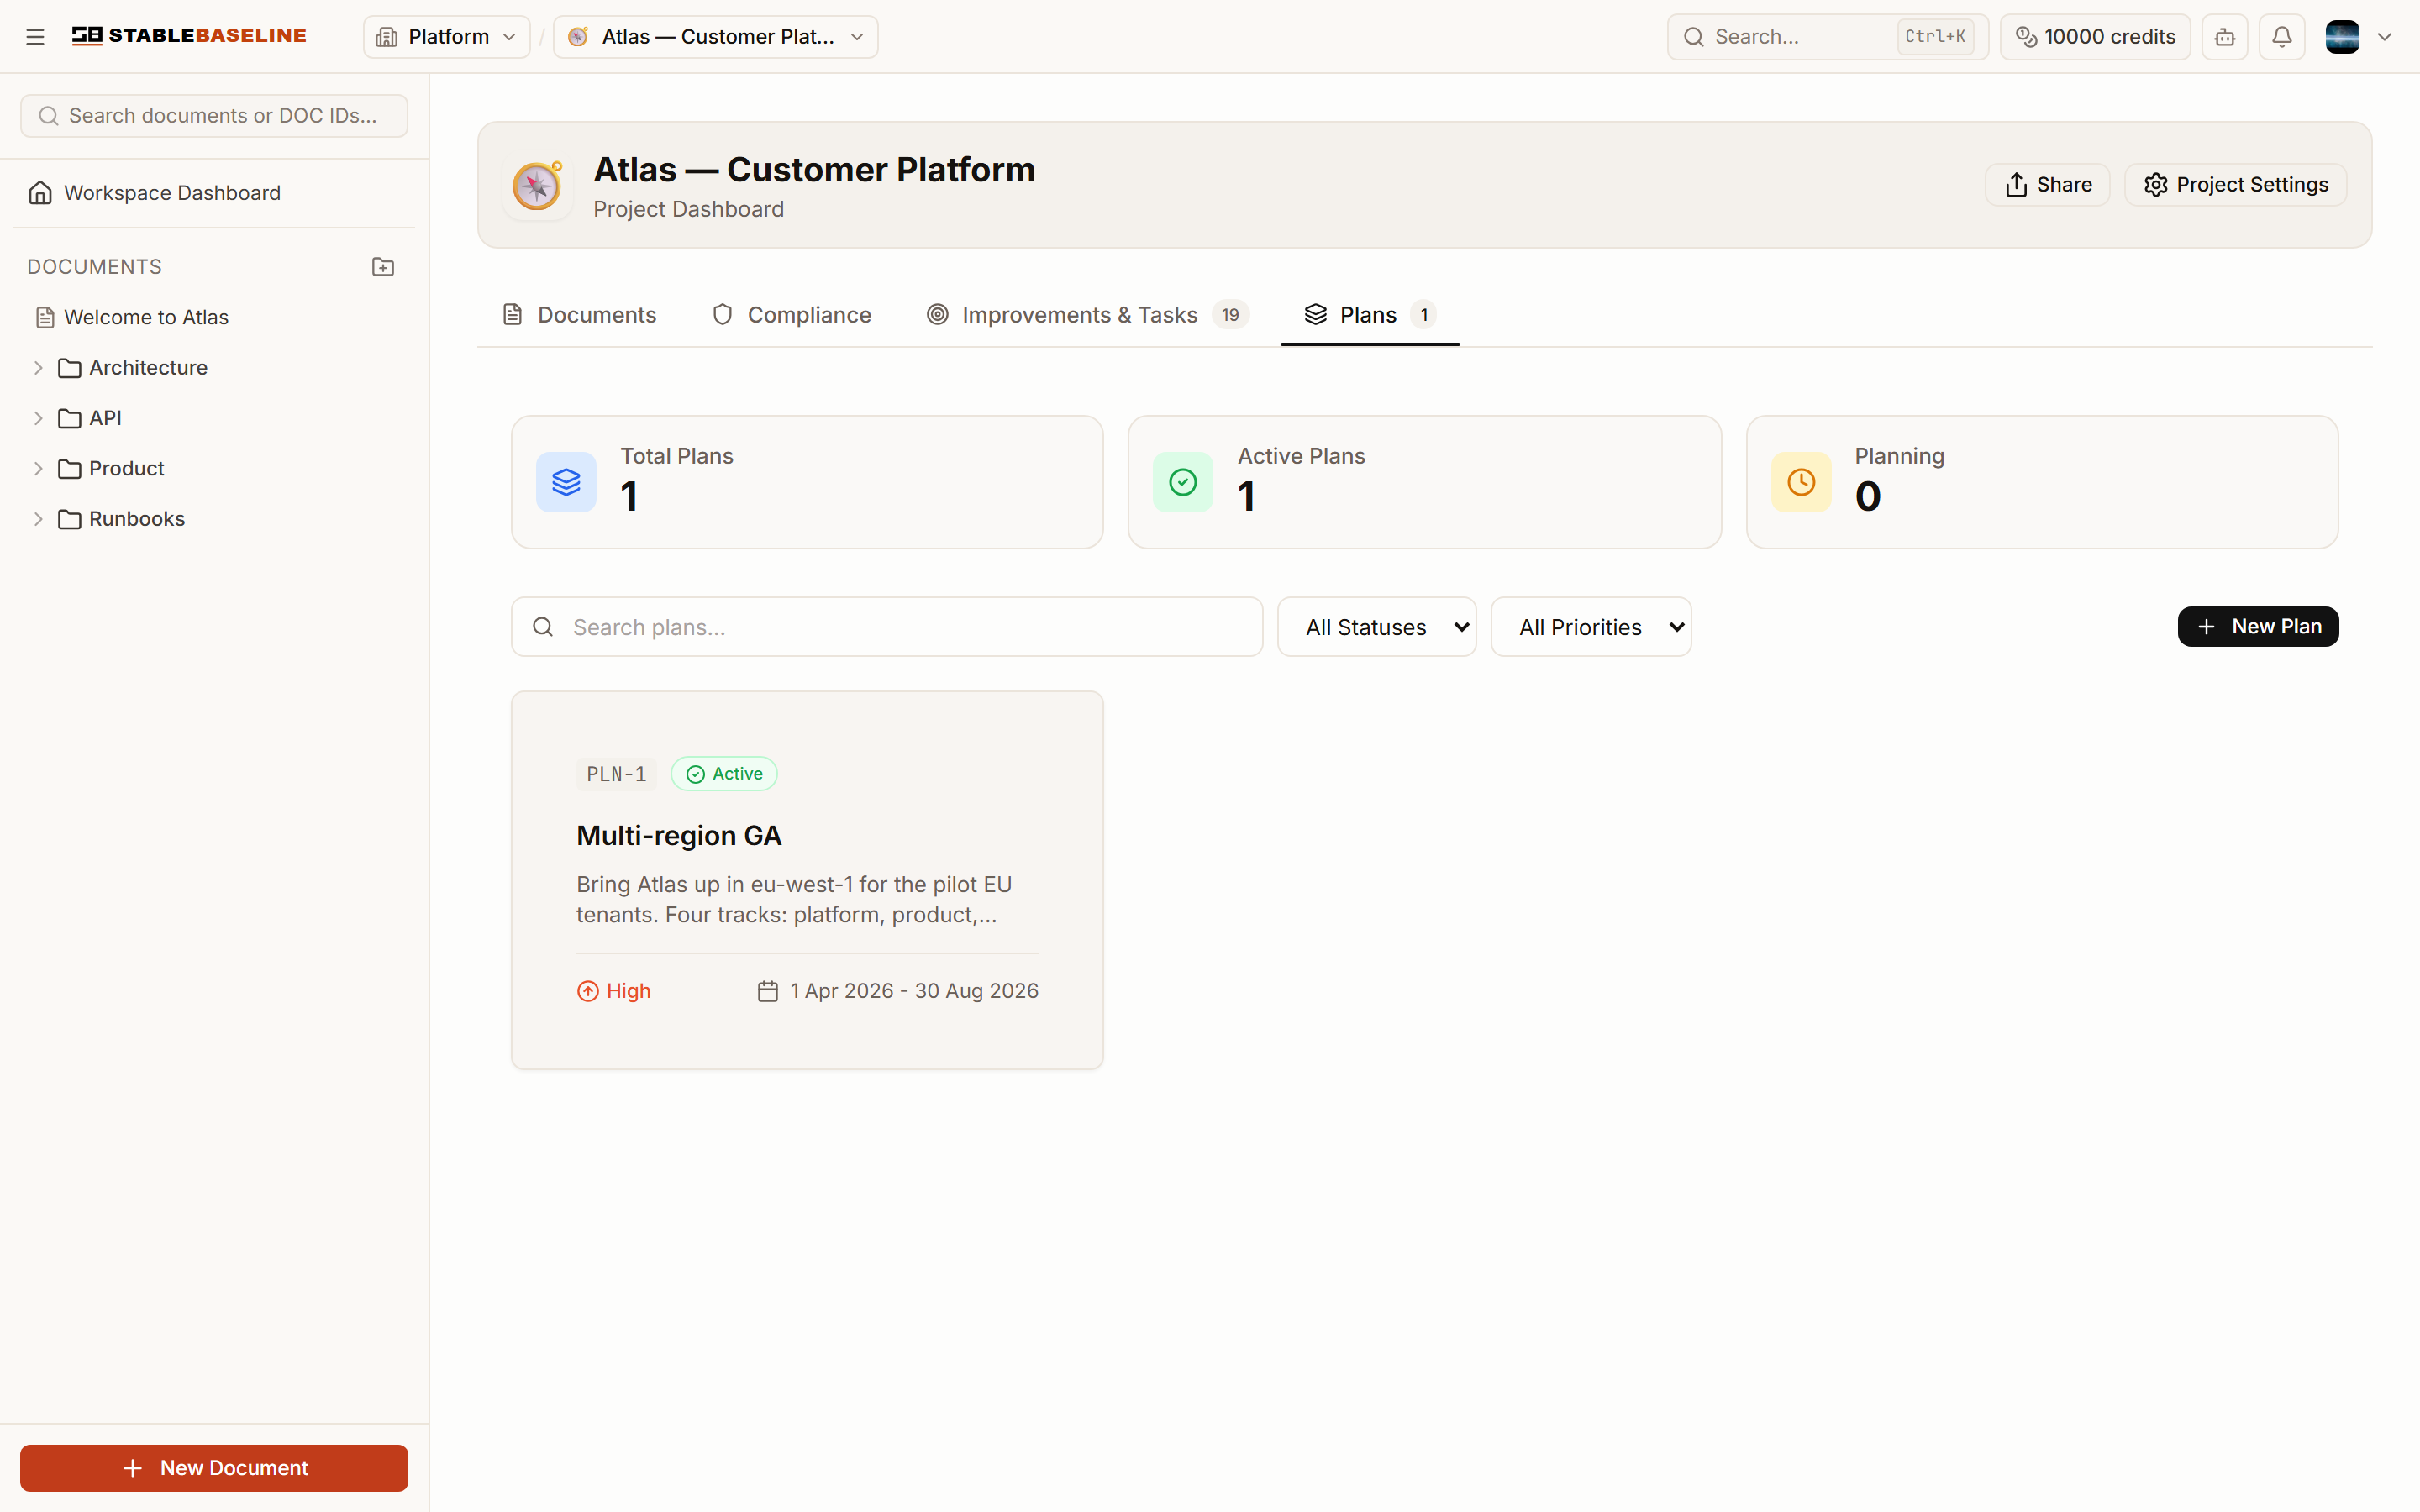Image resolution: width=2420 pixels, height=1512 pixels.
Task: Click the Total Plans card
Action: click(807, 482)
